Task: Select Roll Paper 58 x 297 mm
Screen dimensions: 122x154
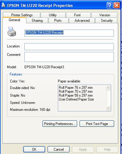Action: click(76, 95)
